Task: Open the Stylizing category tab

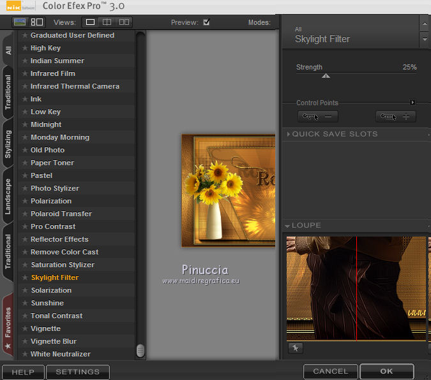Action: [8, 144]
